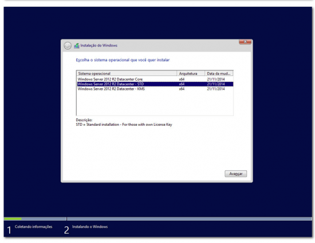Click the Windows setup icon in title bar
The width and height of the screenshot is (315, 243).
[77, 46]
